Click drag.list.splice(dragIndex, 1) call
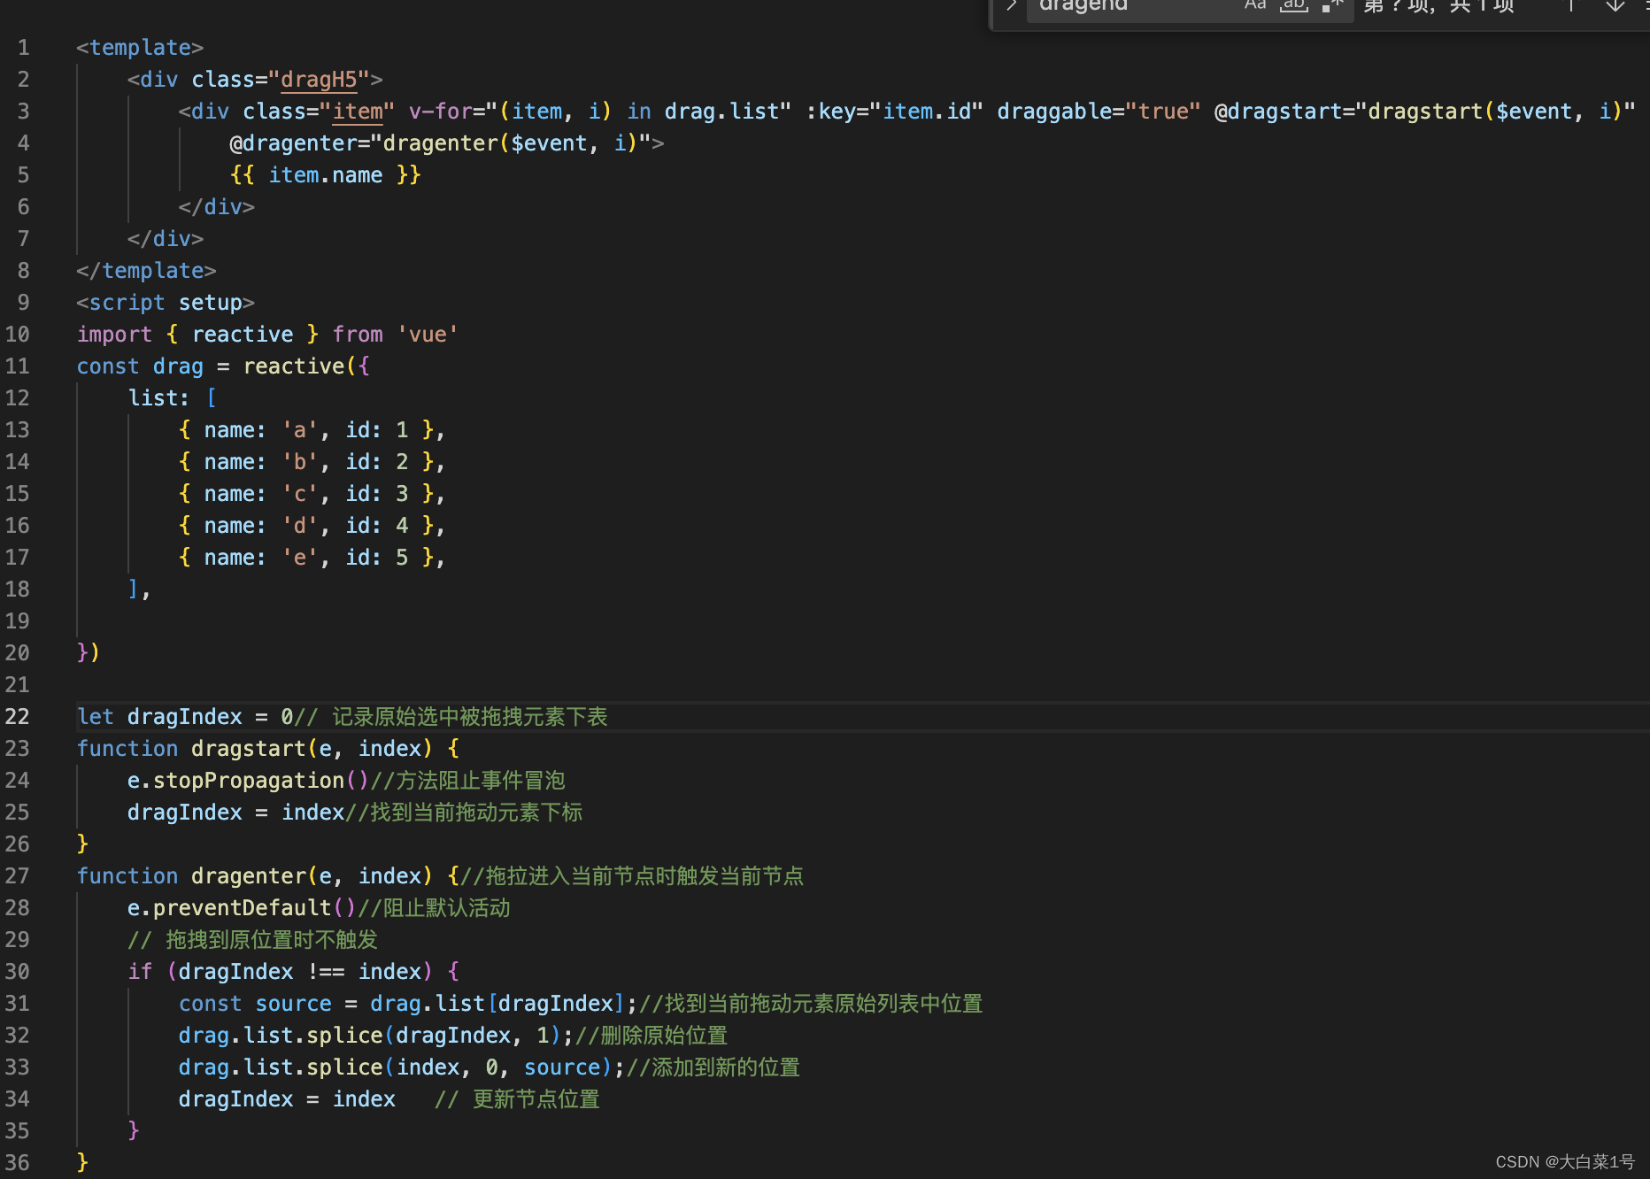1650x1179 pixels. tap(370, 1035)
